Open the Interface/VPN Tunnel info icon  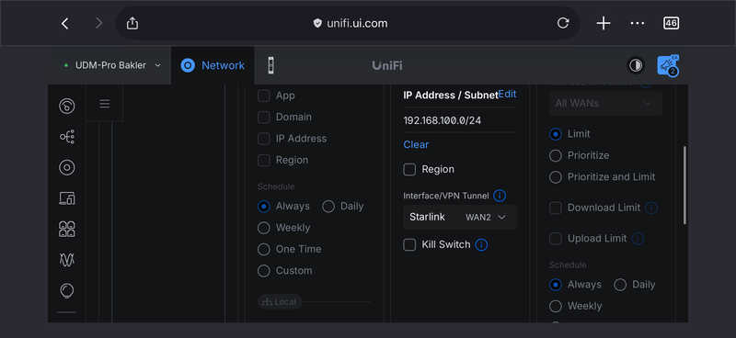500,196
